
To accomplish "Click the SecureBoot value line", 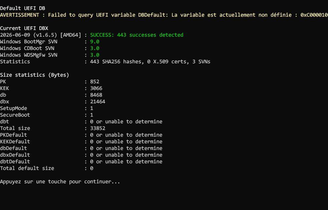I will (x=47, y=115).
